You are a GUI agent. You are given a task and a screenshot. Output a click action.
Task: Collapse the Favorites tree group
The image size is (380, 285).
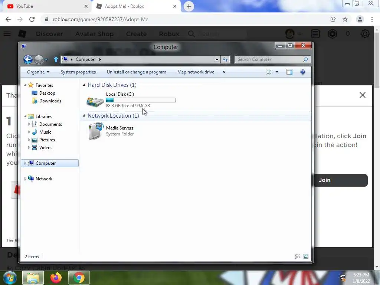(25, 85)
